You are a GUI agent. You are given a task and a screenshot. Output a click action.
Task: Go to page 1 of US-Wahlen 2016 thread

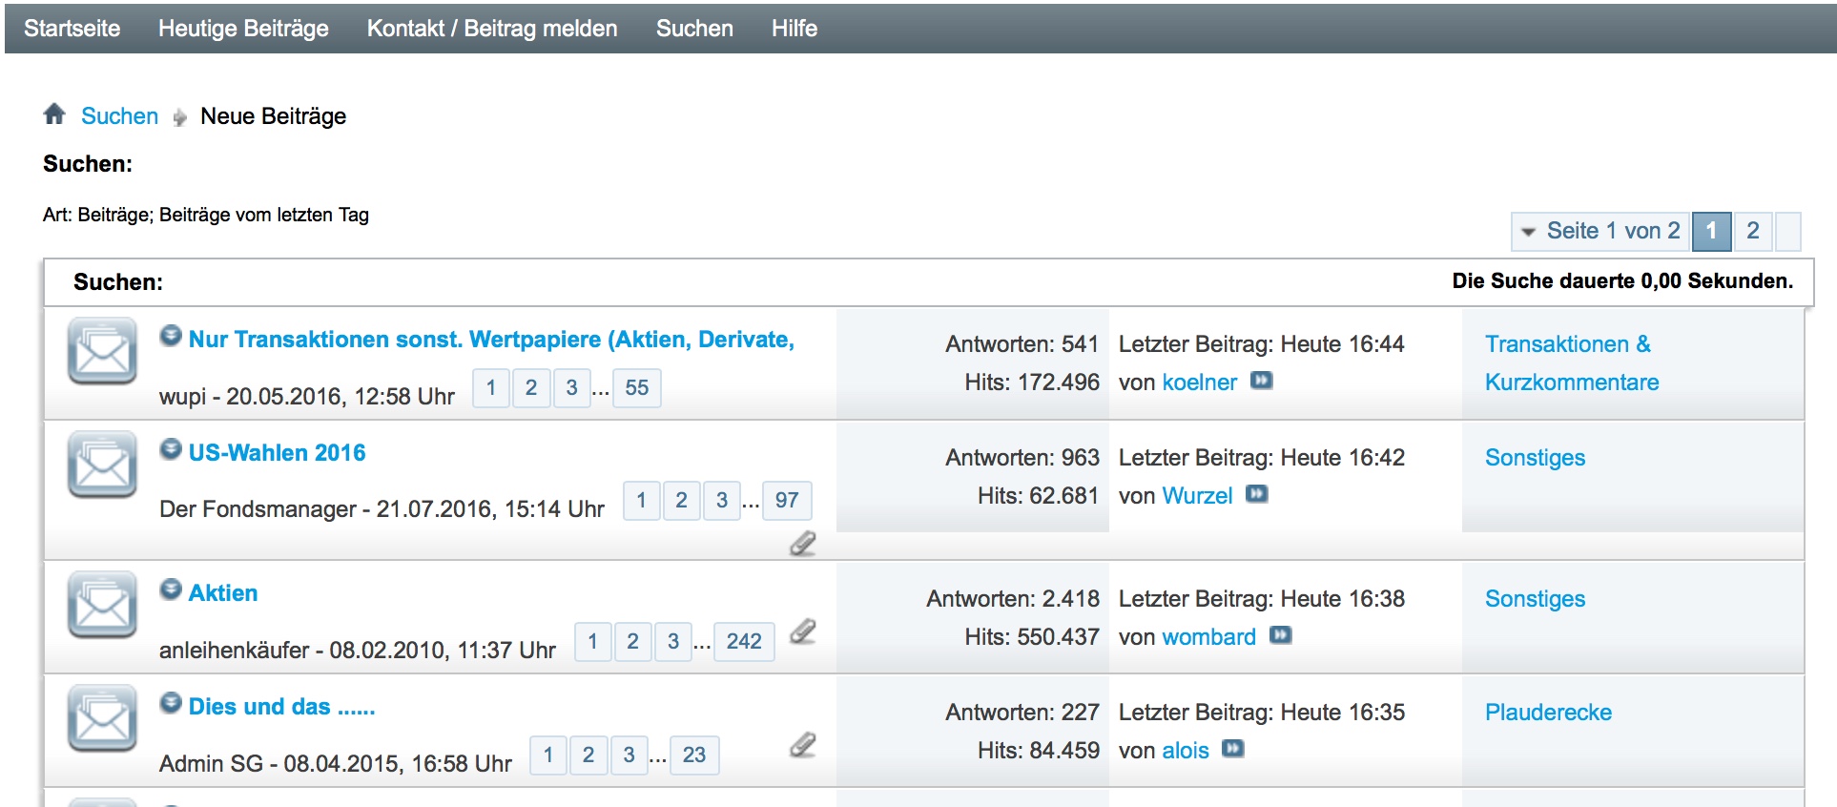coord(642,500)
